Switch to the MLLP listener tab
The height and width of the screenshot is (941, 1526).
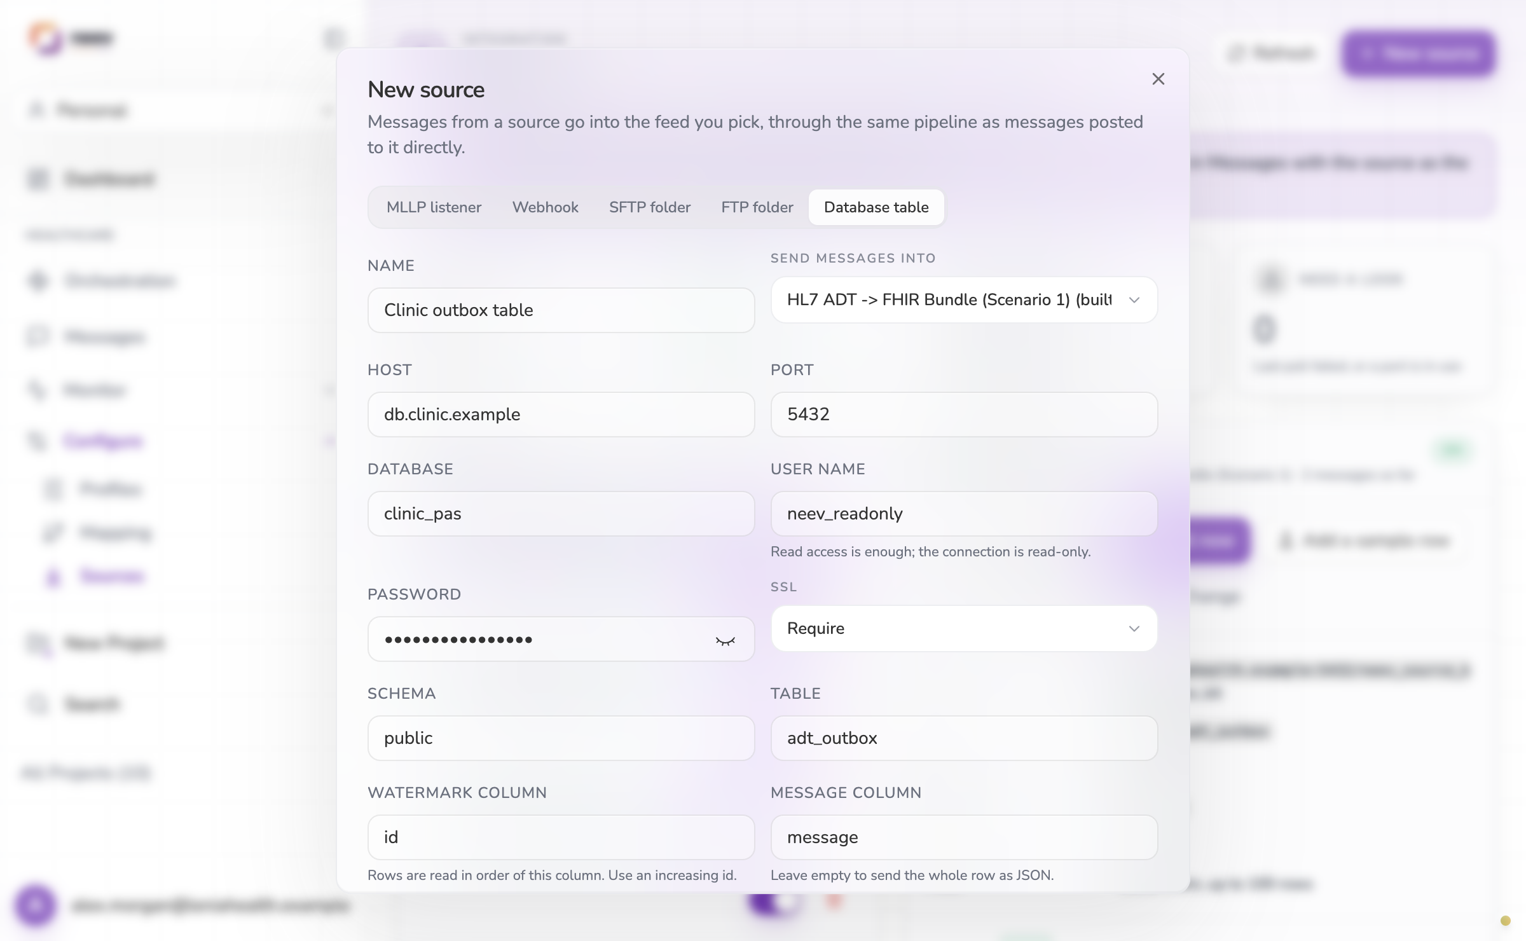click(434, 207)
